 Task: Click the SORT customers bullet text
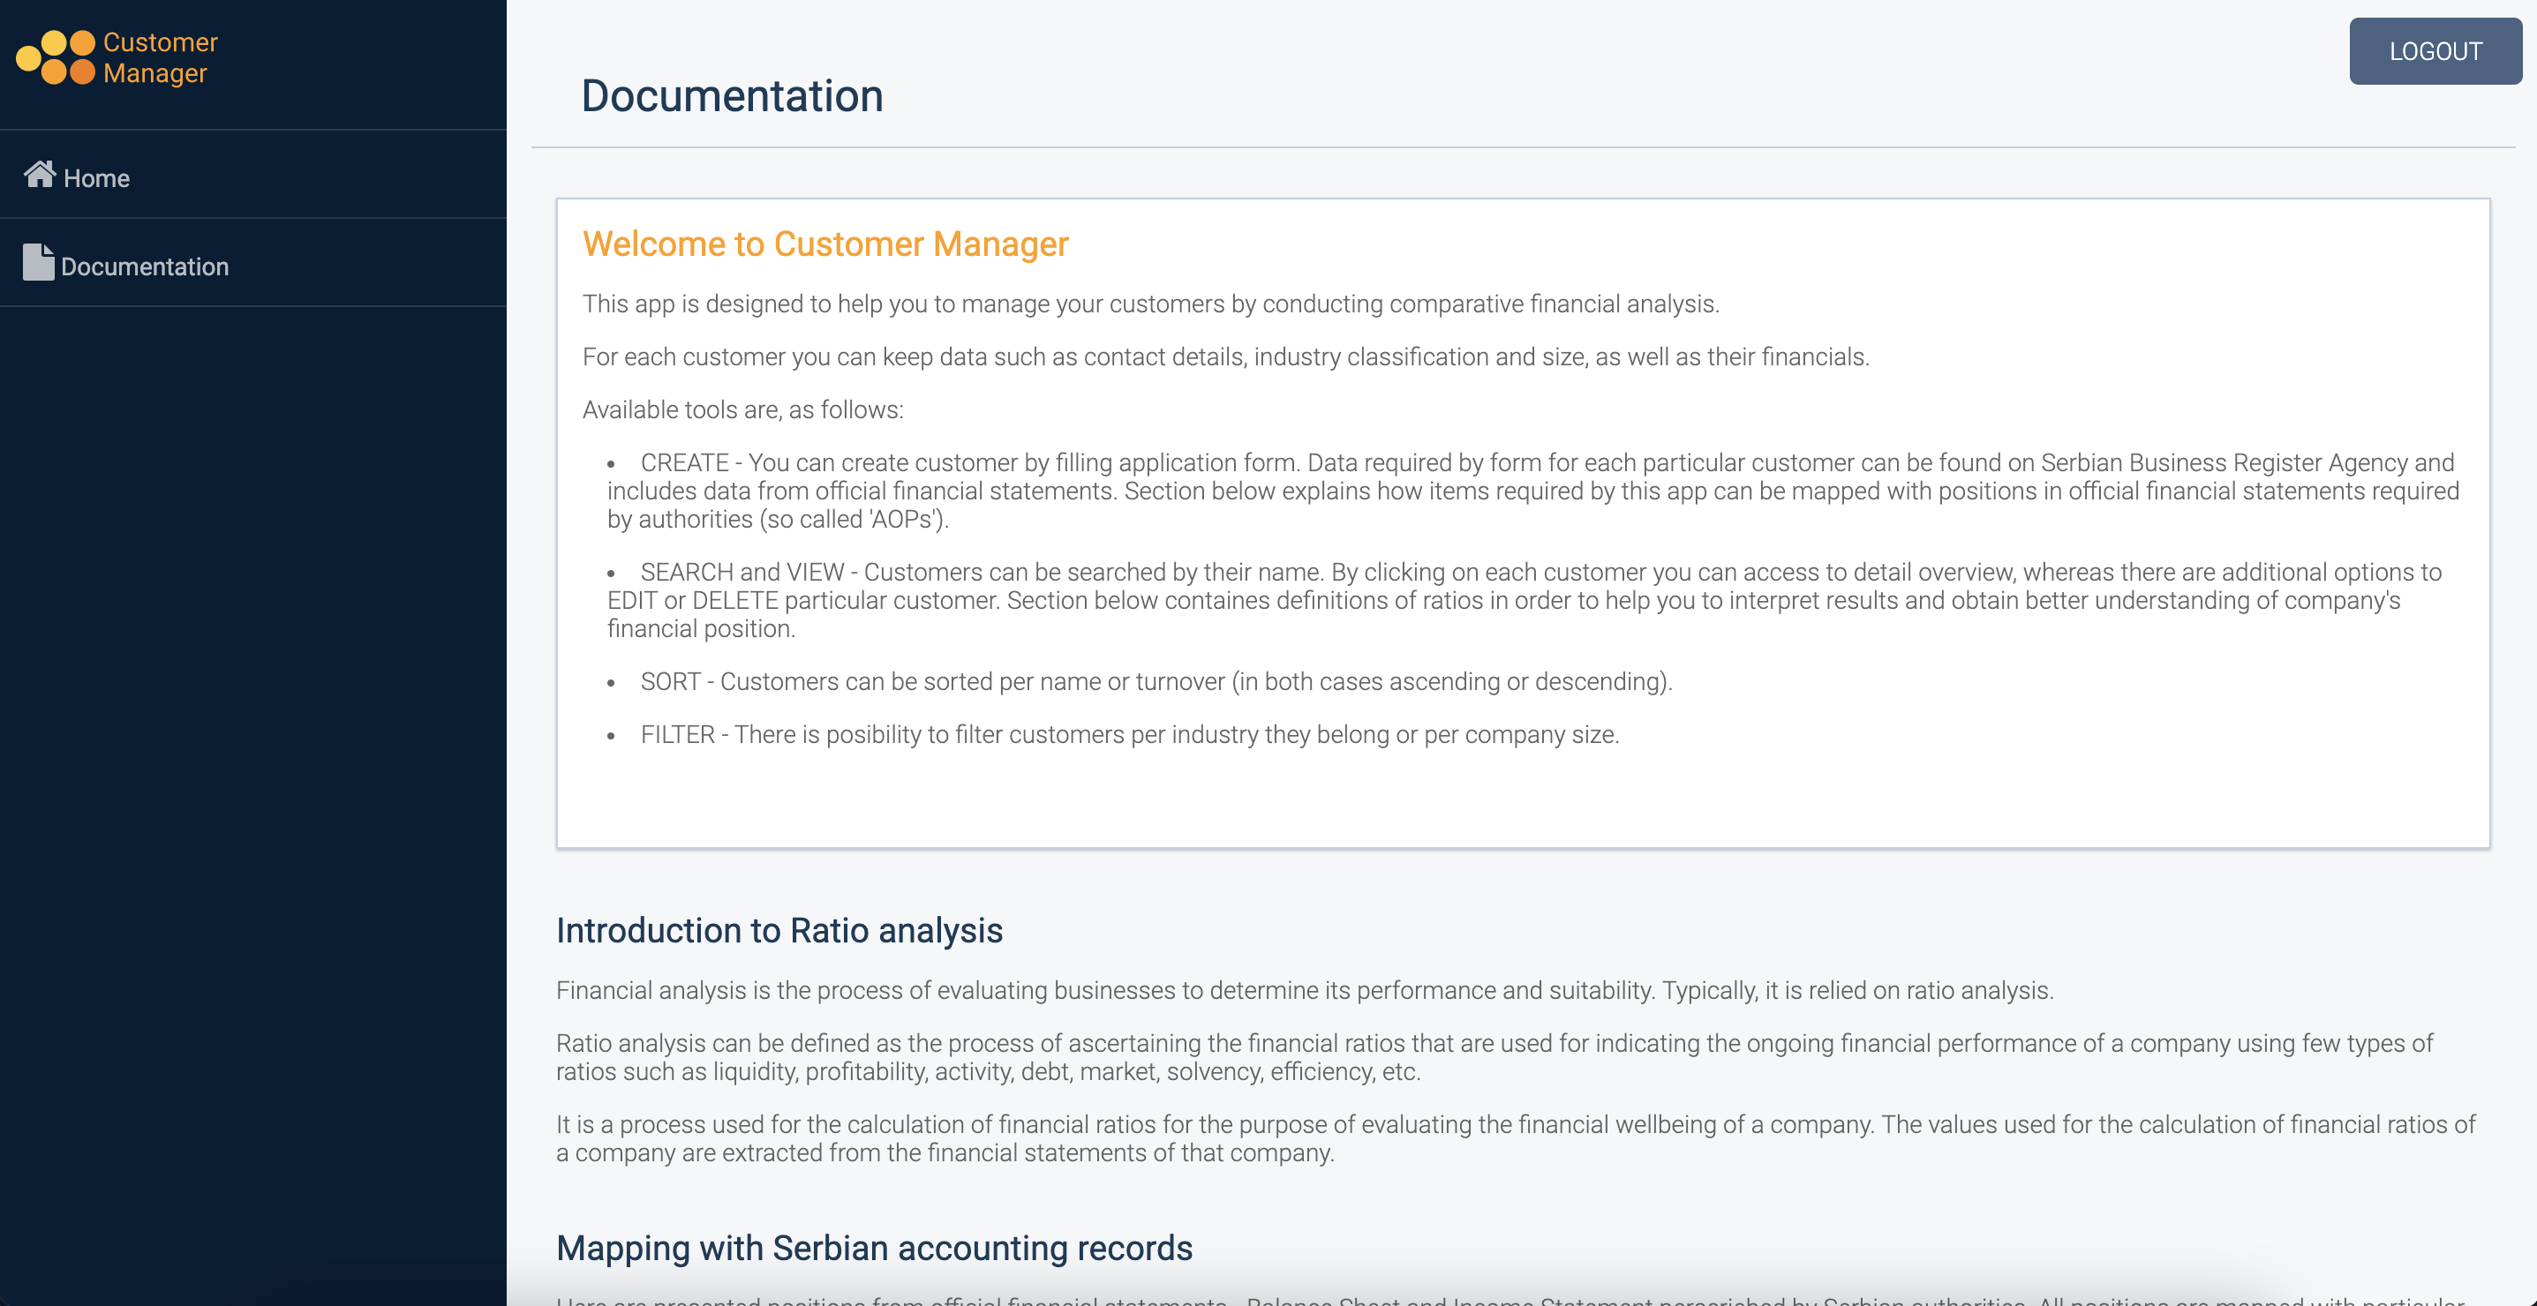click(1156, 681)
